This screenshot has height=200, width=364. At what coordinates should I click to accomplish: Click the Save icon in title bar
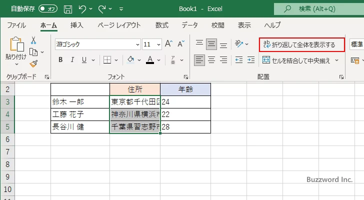68,9
